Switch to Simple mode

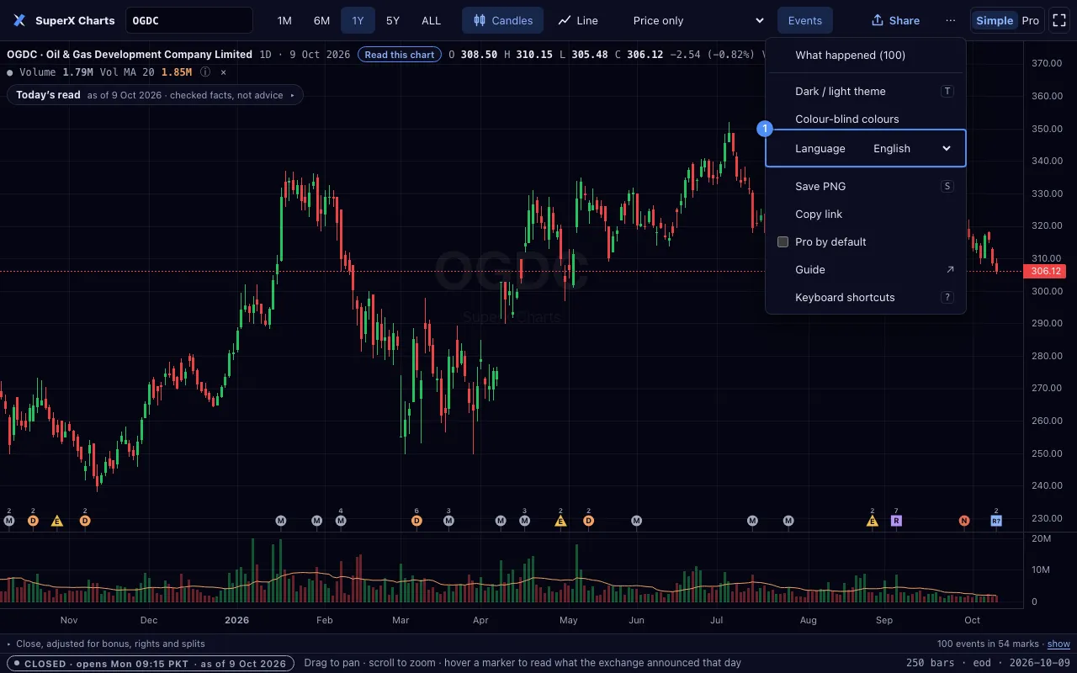[x=995, y=20]
